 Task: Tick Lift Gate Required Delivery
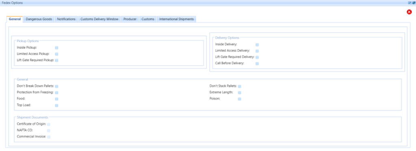coord(257,57)
